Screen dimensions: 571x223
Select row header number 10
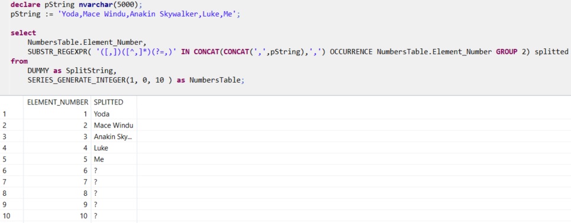click(12, 216)
